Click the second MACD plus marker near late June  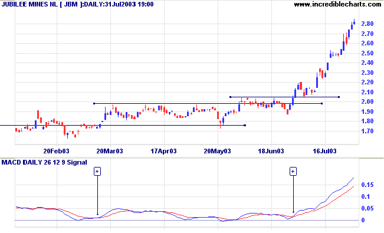click(293, 172)
